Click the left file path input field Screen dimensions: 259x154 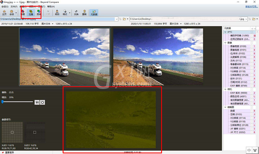point(57,19)
